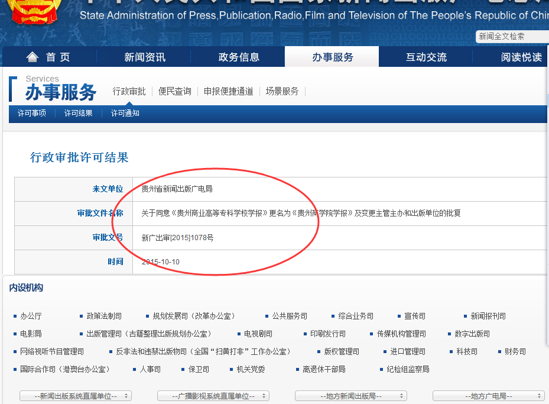Expand the 新闻出版系统直属单位 dropdown
The width and height of the screenshot is (549, 404).
pos(76,396)
